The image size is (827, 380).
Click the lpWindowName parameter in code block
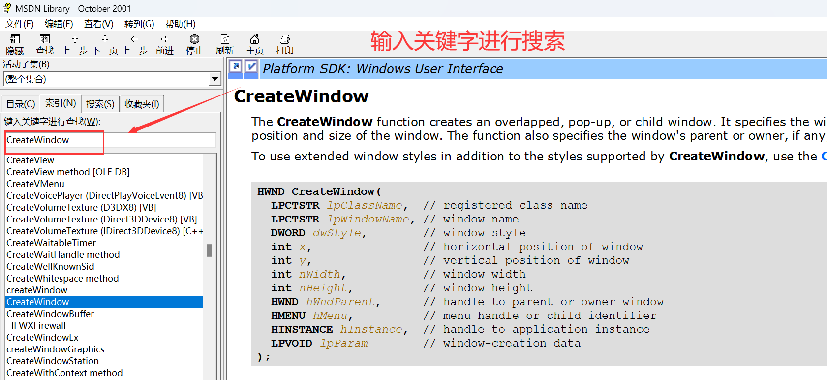(x=368, y=219)
